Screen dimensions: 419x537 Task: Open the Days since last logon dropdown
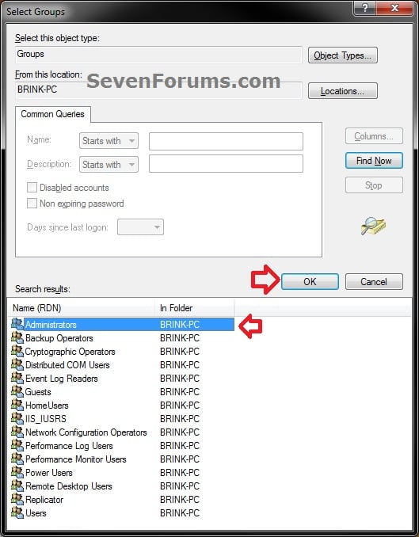point(140,227)
